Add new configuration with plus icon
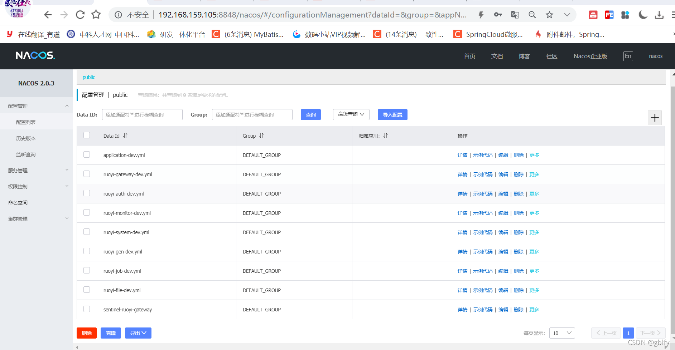675x350 pixels. (x=655, y=118)
